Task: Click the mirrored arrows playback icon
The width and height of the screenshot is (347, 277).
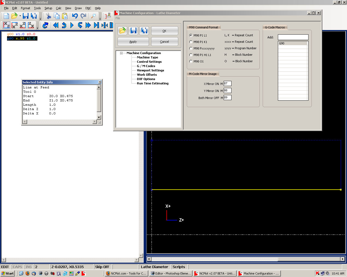Action: click(x=105, y=25)
